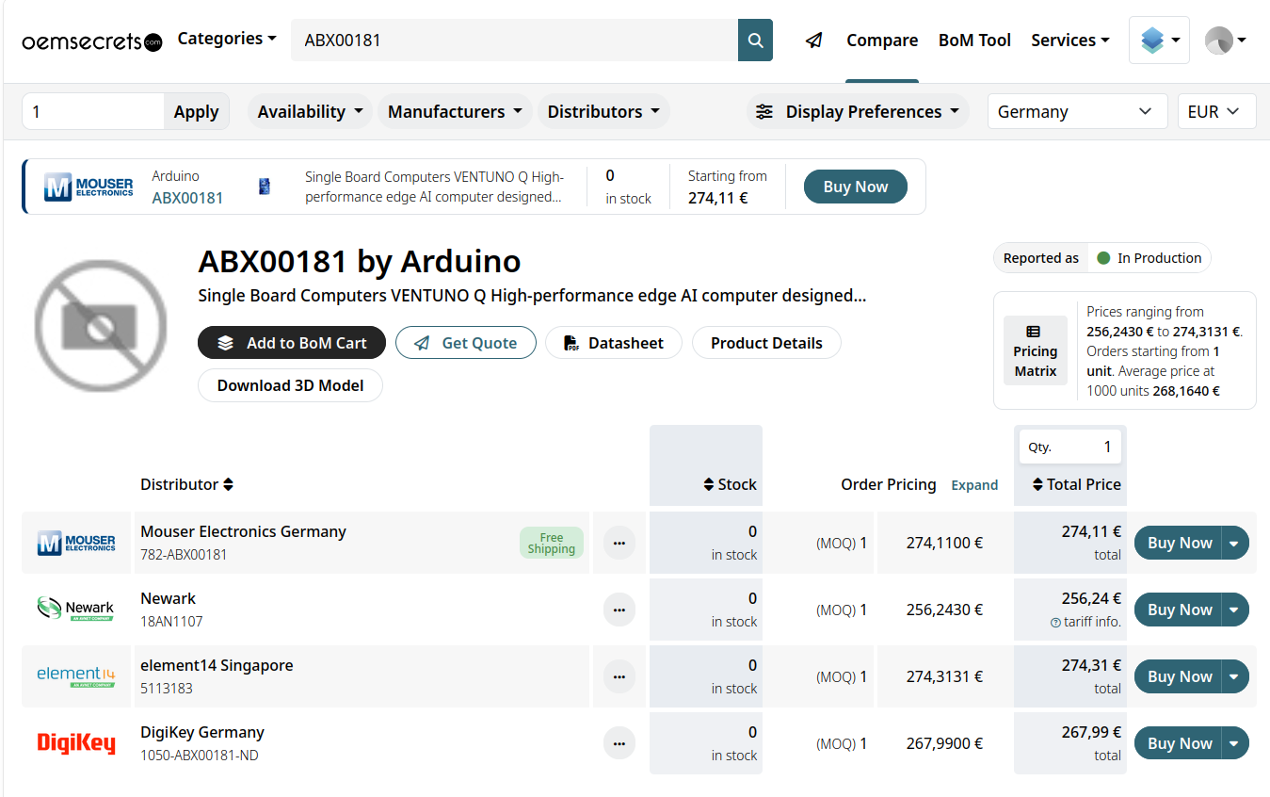The width and height of the screenshot is (1270, 797).
Task: Expand the Categories menu
Action: (227, 39)
